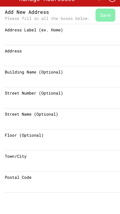
Task: Click into the Town/City field
Action: click(62, 161)
